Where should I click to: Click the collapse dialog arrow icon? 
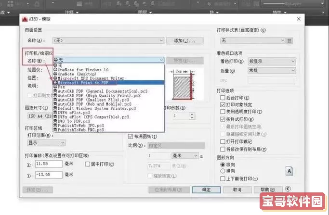(x=288, y=189)
